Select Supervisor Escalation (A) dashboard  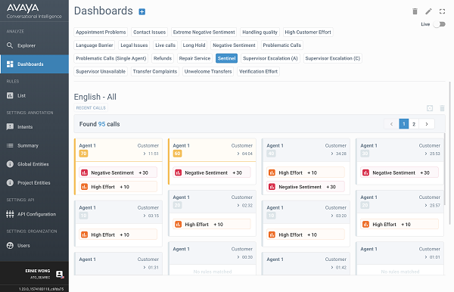click(x=270, y=58)
